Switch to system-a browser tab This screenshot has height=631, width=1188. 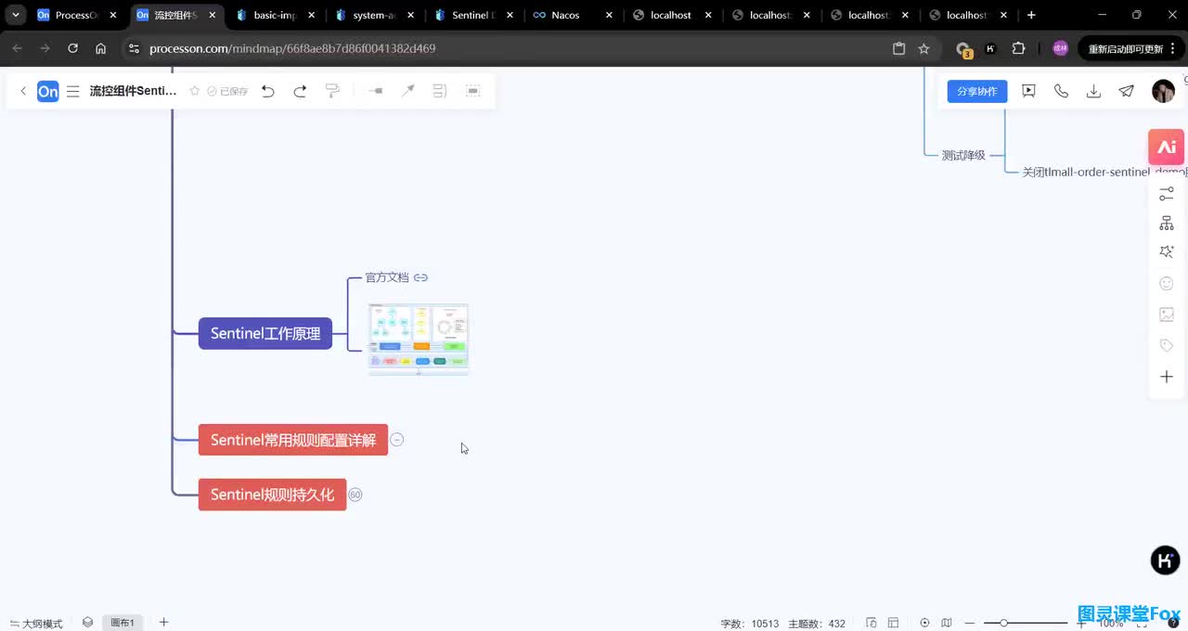coord(374,15)
